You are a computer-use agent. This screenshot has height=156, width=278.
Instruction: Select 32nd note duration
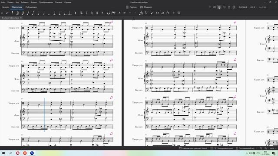tap(23, 13)
